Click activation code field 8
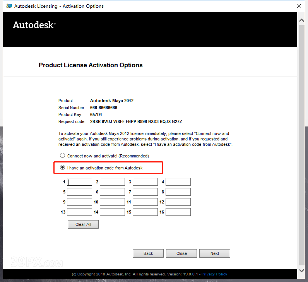Image resolution: width=308 pixels, height=282 pixels. pyautogui.click(x=178, y=192)
